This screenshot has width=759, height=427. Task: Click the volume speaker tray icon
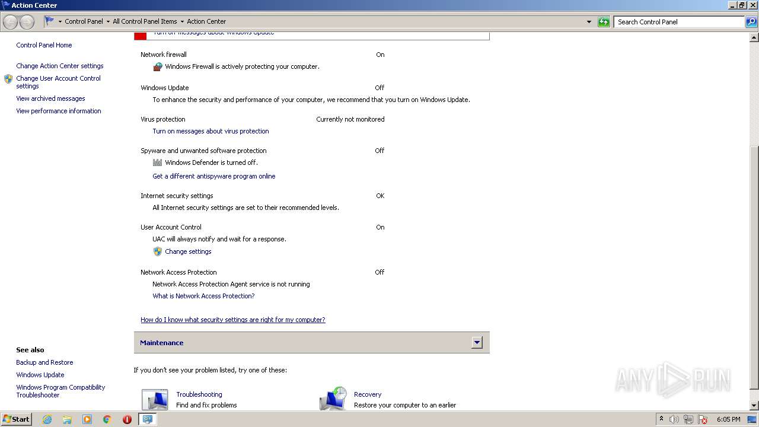[x=674, y=419]
